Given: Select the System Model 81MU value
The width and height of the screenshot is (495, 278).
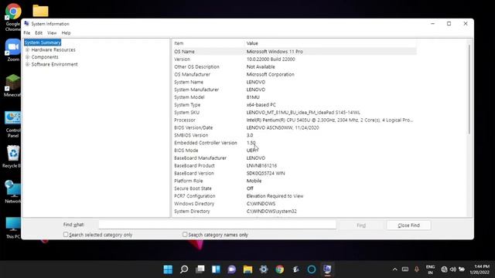Looking at the screenshot, I should click(x=253, y=97).
